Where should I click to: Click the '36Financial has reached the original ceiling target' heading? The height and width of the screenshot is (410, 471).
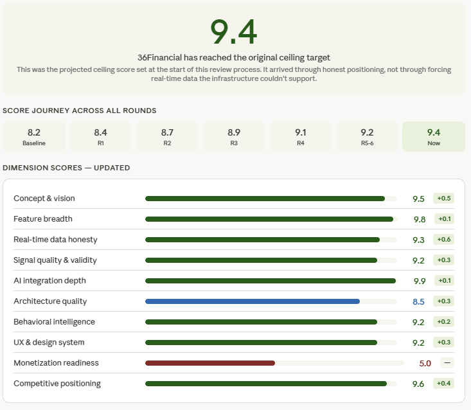[x=234, y=57]
